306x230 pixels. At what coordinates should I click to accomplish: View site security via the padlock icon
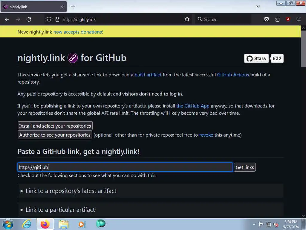tap(57, 19)
